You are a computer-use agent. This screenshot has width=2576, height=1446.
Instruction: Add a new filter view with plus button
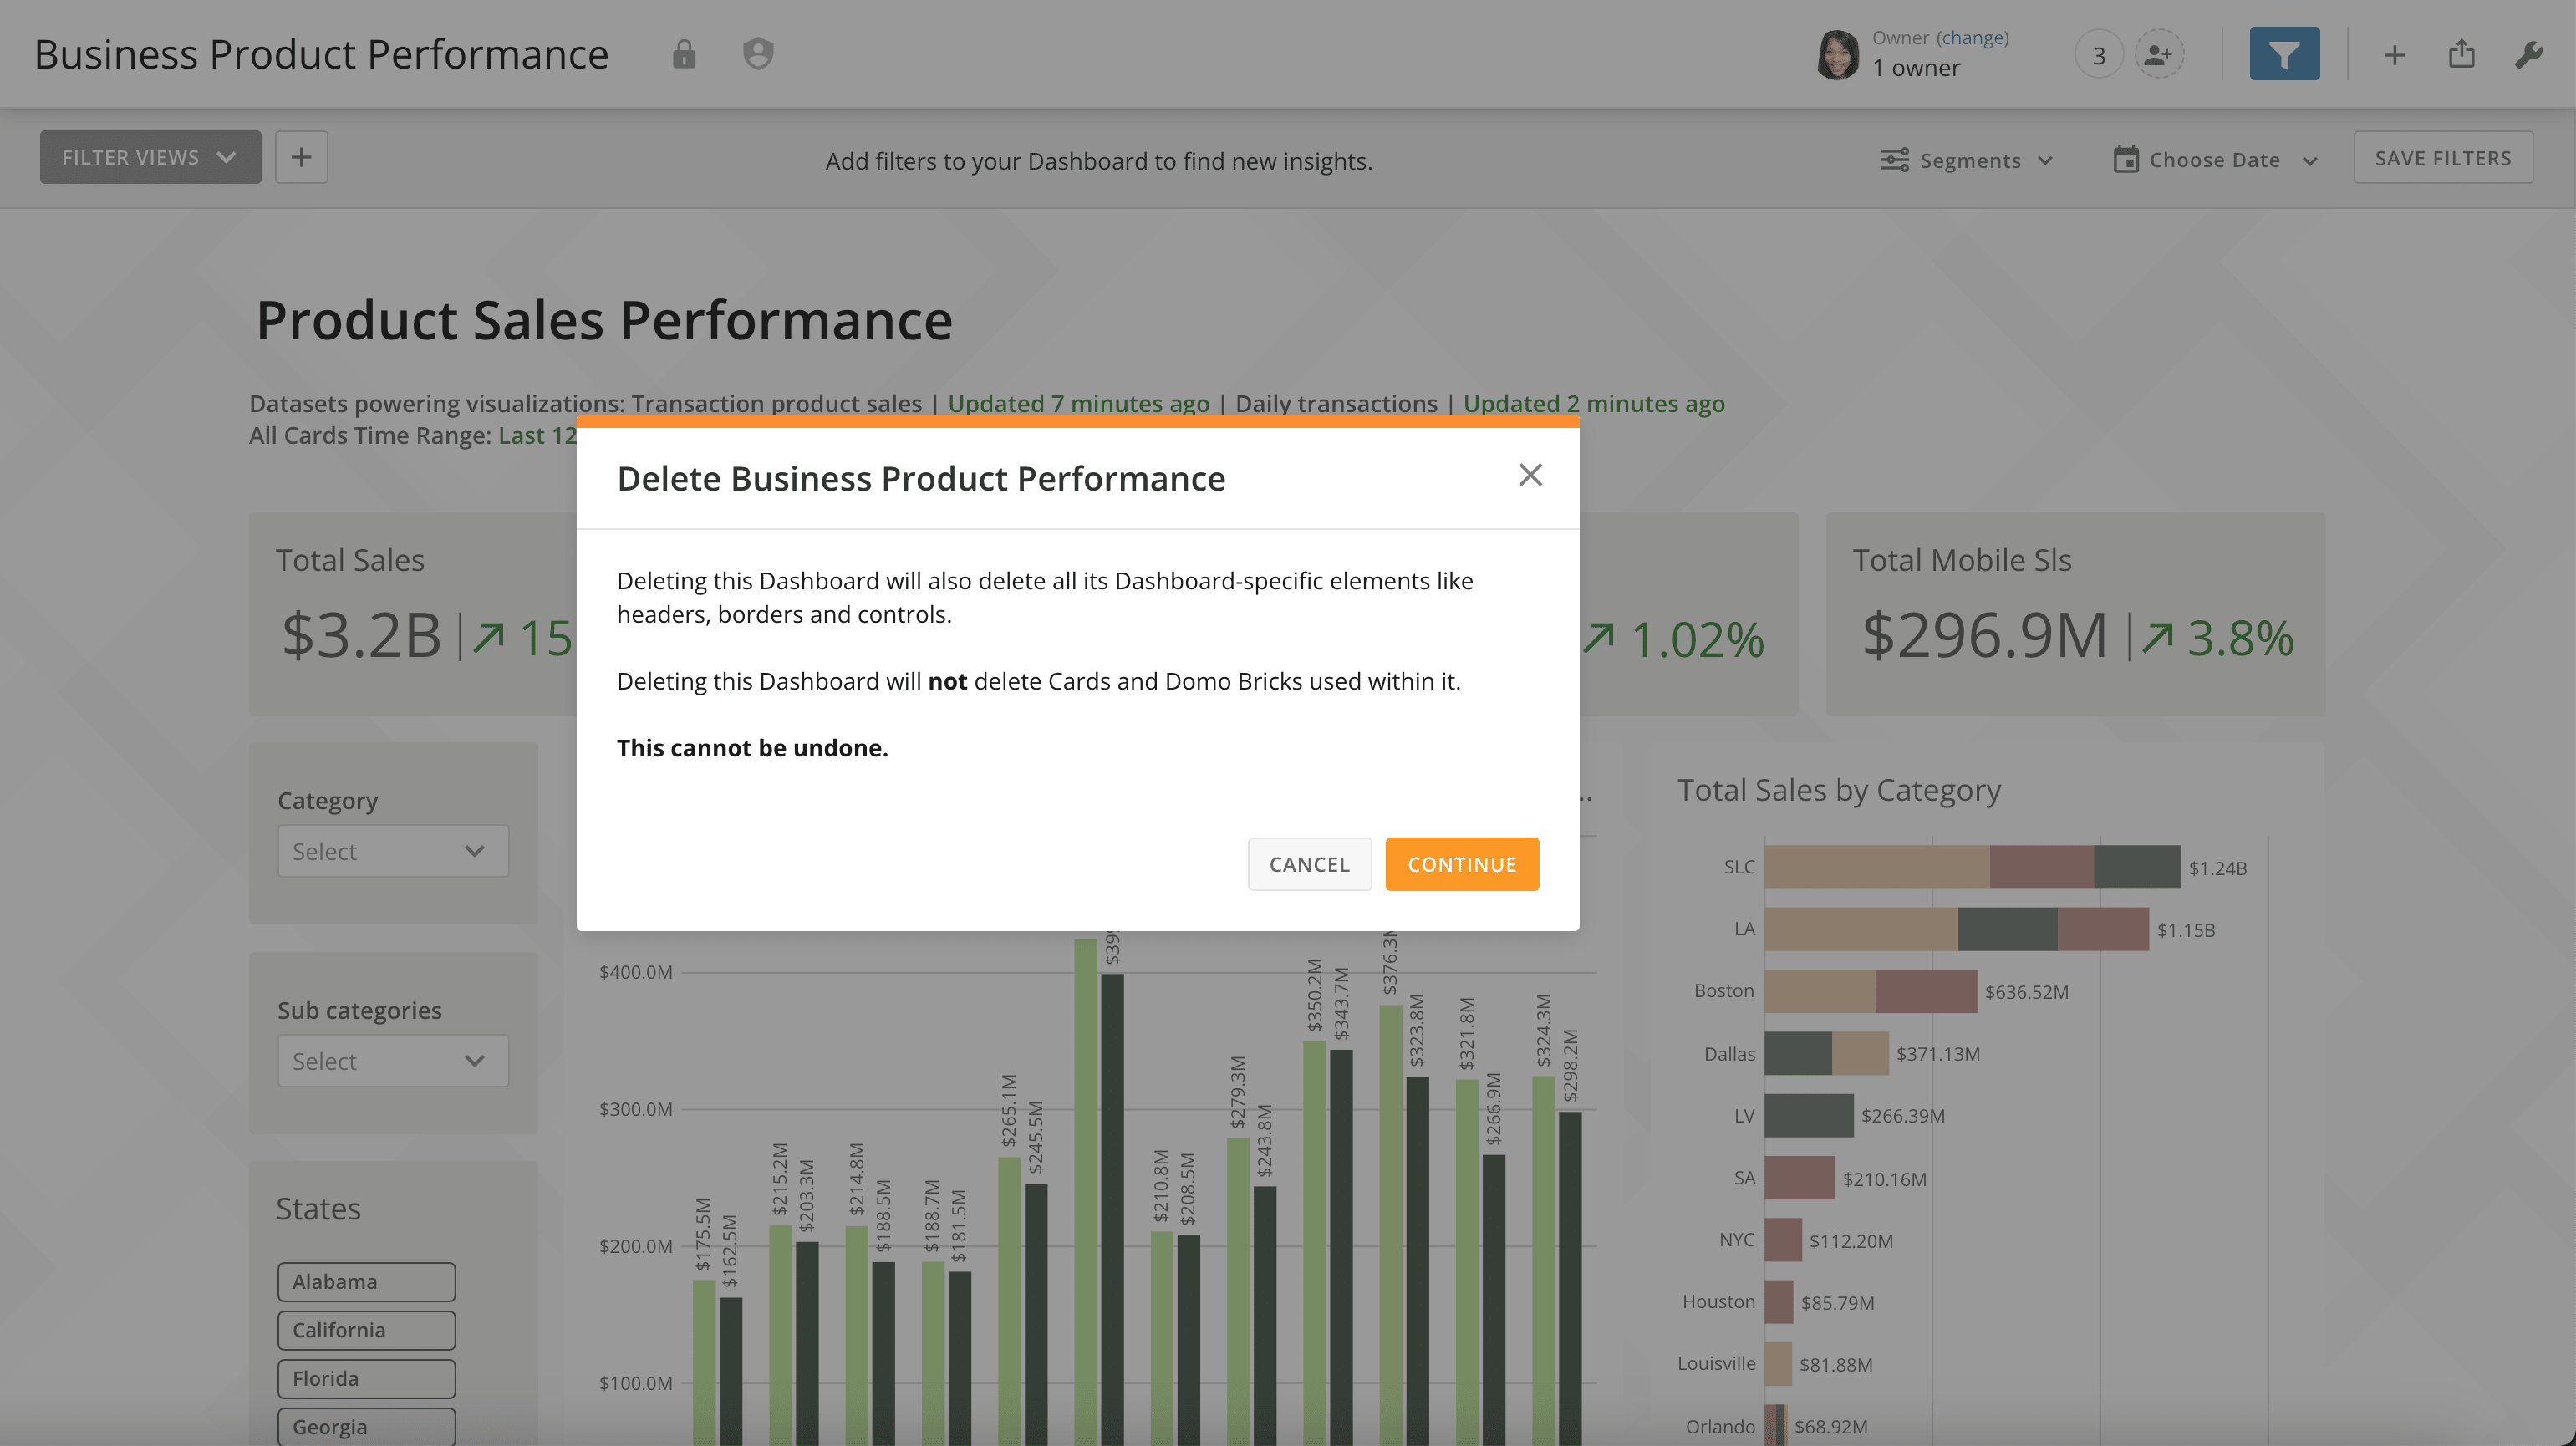[301, 157]
